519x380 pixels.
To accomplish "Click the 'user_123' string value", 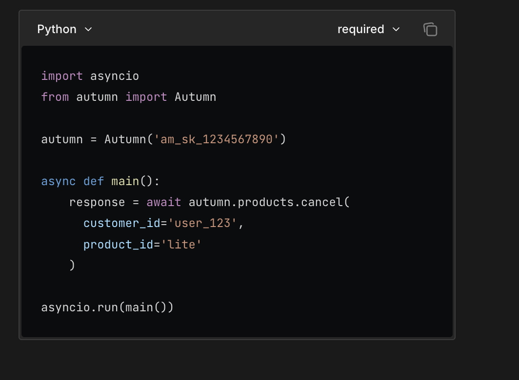I will (202, 223).
